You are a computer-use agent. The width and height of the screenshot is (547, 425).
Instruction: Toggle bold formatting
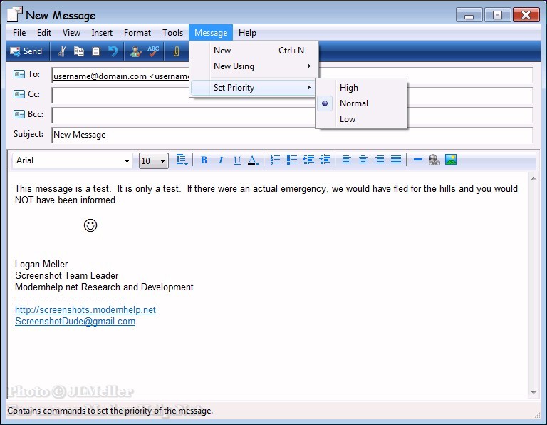pyautogui.click(x=204, y=160)
